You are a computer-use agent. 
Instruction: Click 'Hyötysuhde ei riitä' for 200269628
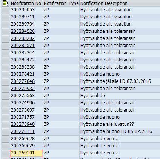pyautogui.click(x=99, y=139)
